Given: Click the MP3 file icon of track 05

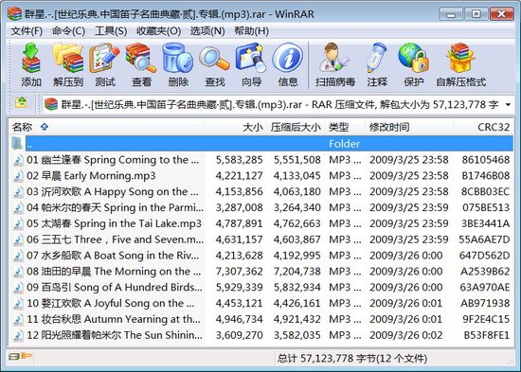Looking at the screenshot, I should (x=18, y=224).
